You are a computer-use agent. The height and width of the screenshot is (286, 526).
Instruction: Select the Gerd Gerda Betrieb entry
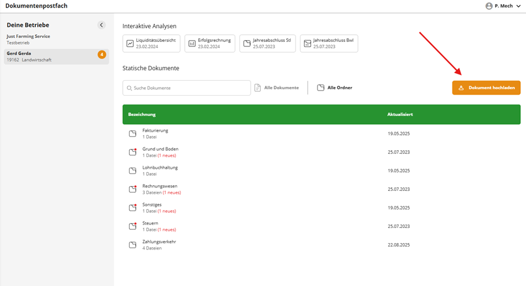56,56
